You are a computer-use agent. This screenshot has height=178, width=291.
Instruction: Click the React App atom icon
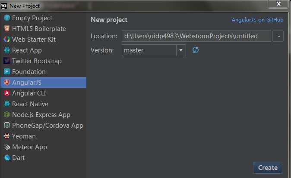(6, 50)
